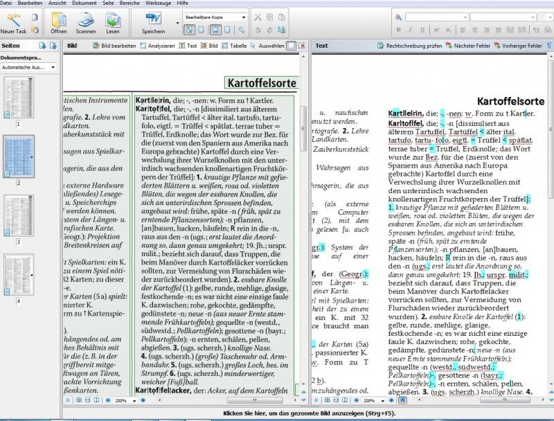This screenshot has height=421, width=554.
Task: Select page 4 thumbnail
Action: click(19, 274)
